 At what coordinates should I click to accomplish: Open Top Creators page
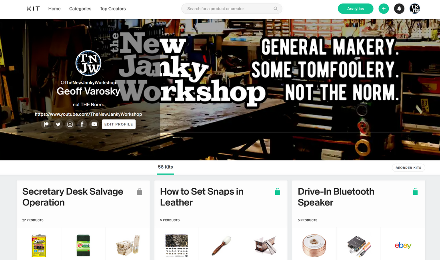point(113,9)
